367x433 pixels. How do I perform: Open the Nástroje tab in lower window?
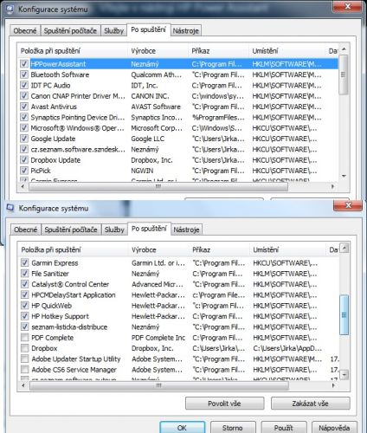(186, 229)
